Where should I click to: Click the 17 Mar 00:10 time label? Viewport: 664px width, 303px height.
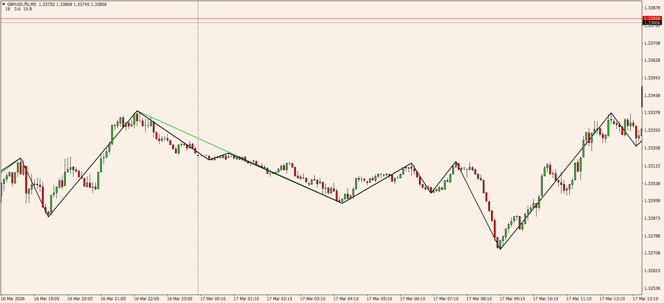click(x=213, y=299)
